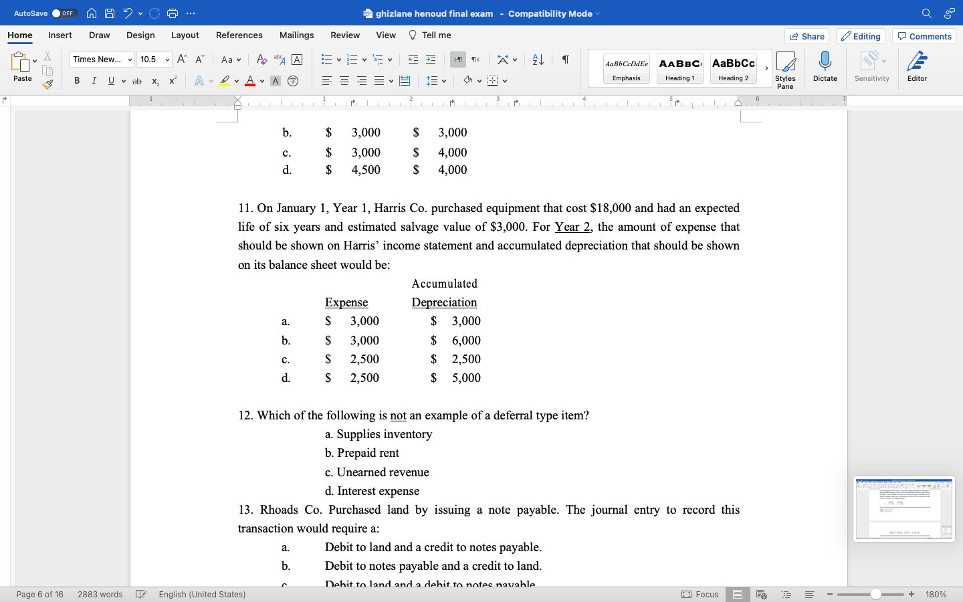This screenshot has height=602, width=963.
Task: Expand the bullets list dropdown arrow
Action: click(x=338, y=60)
